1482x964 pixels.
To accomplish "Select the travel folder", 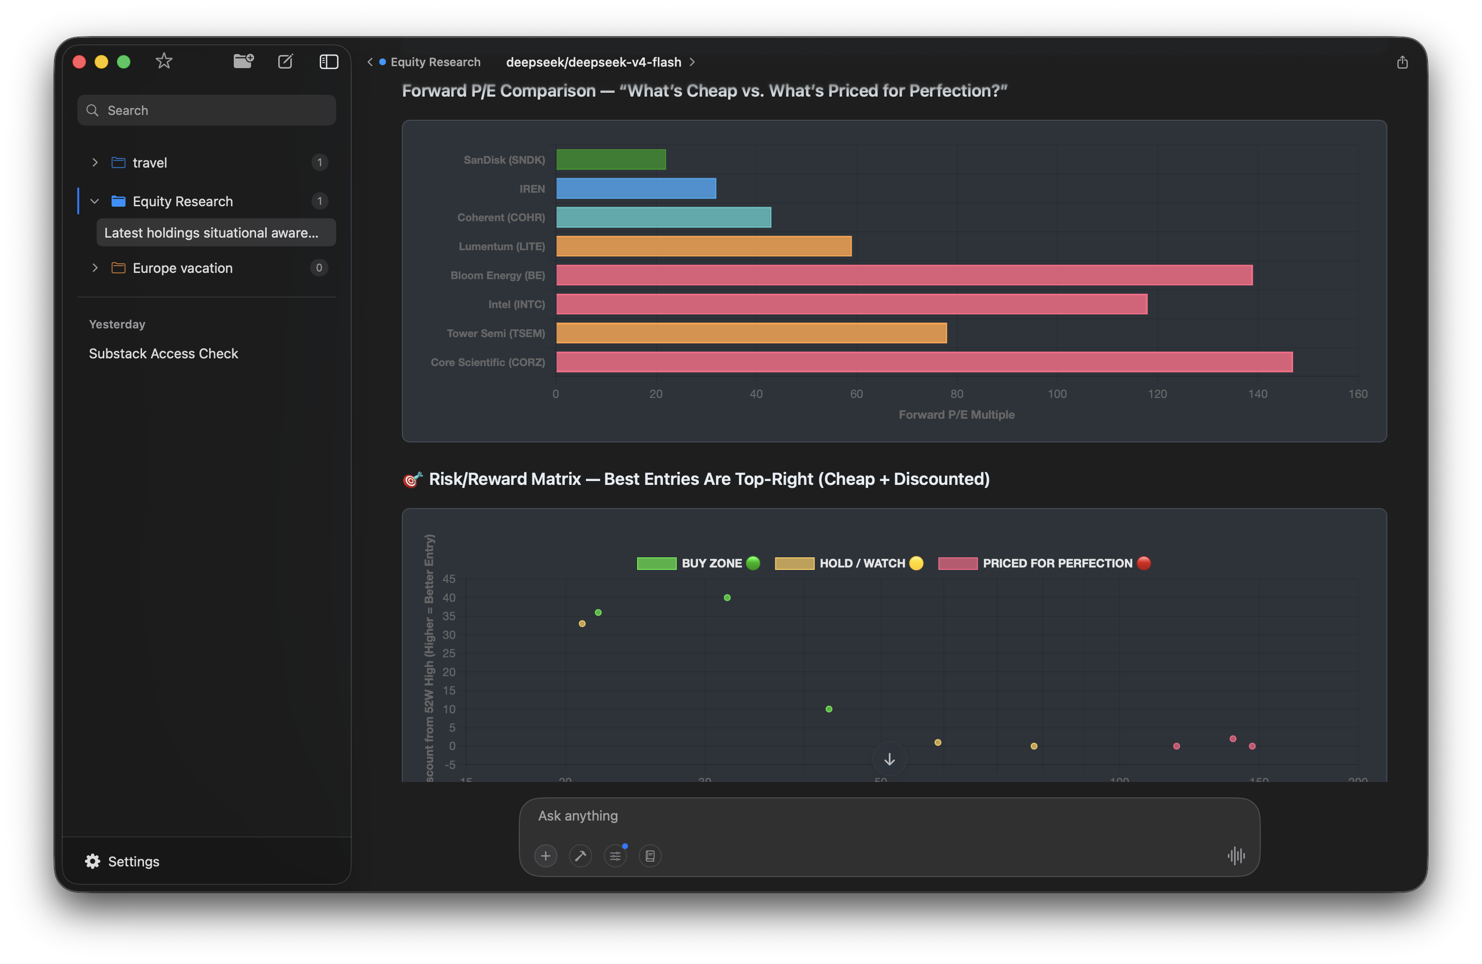I will (x=207, y=163).
